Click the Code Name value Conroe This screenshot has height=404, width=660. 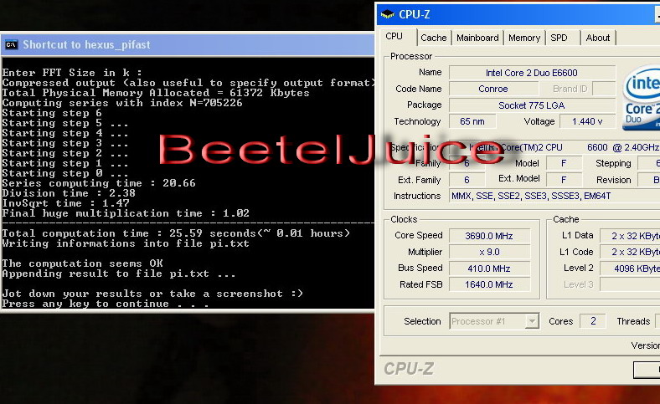tap(493, 89)
